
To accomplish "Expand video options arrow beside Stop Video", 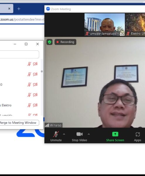I will click(89, 134).
